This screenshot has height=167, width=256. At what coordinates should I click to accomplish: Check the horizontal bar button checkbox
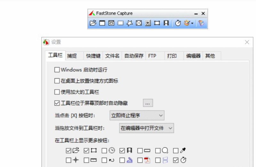click(140, 151)
